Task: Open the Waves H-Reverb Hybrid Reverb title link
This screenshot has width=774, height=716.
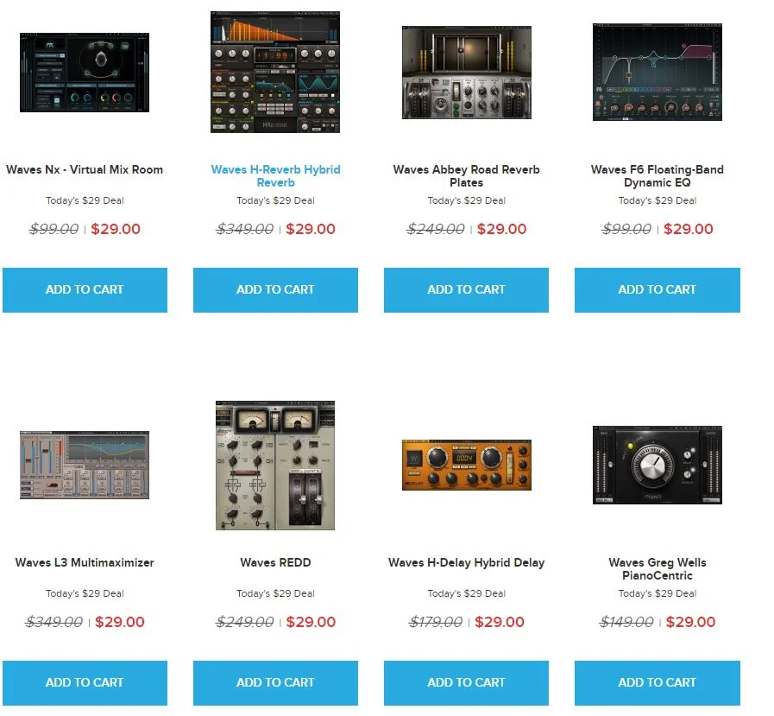Action: (x=275, y=176)
